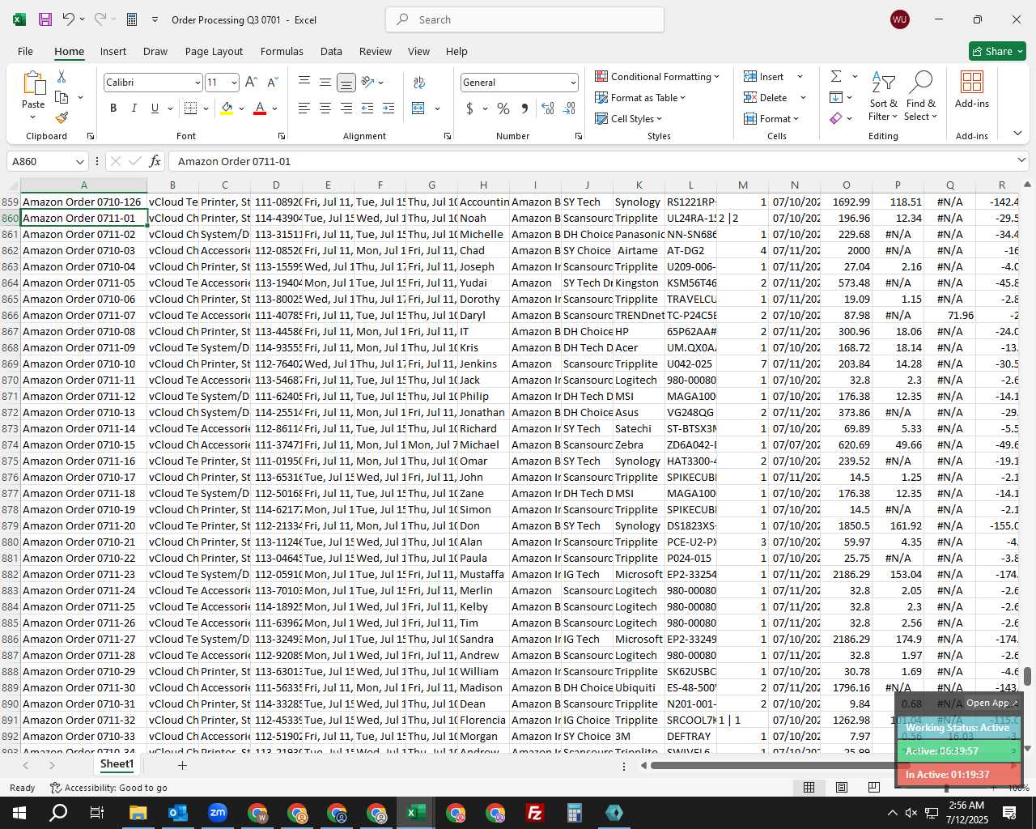
Task: Toggle Middle Align button
Action: 325,83
